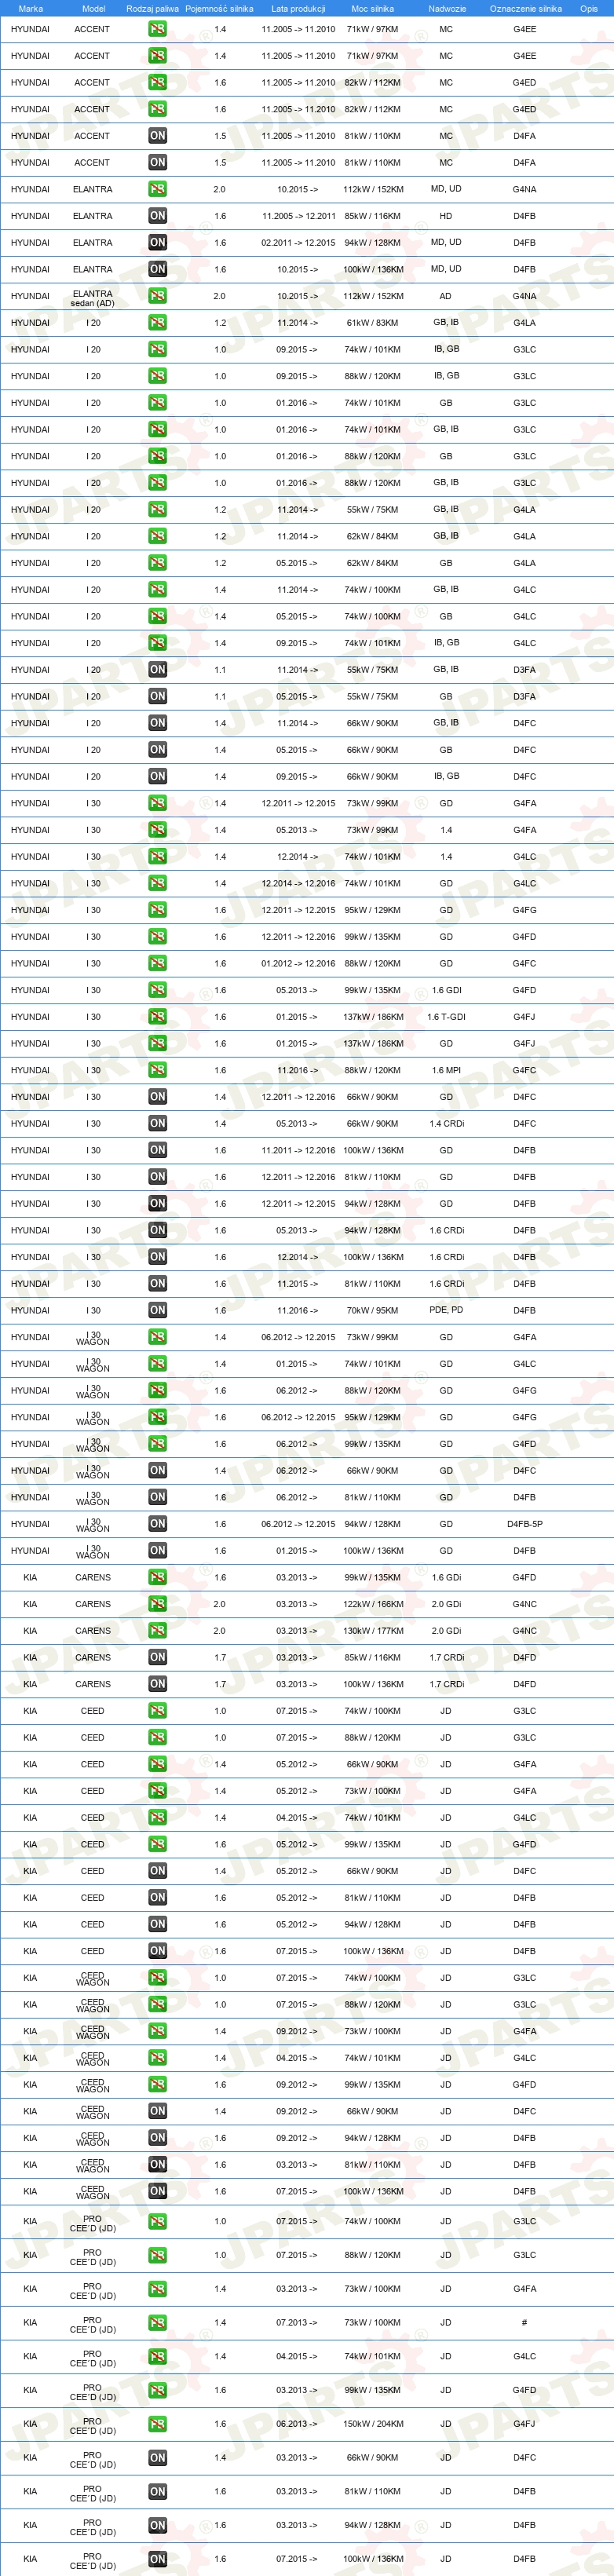Image resolution: width=614 pixels, height=2576 pixels.
Task: Click the '150kW / 204KM' power cell
Action: [x=373, y=2424]
